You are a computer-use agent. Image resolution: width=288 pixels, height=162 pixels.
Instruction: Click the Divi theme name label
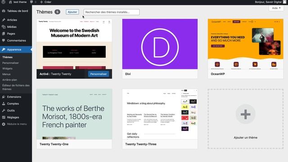point(128,74)
